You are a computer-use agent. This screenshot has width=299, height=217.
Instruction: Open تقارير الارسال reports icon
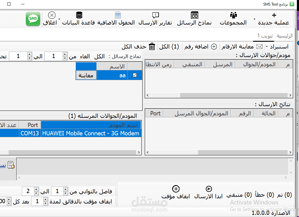[156, 15]
